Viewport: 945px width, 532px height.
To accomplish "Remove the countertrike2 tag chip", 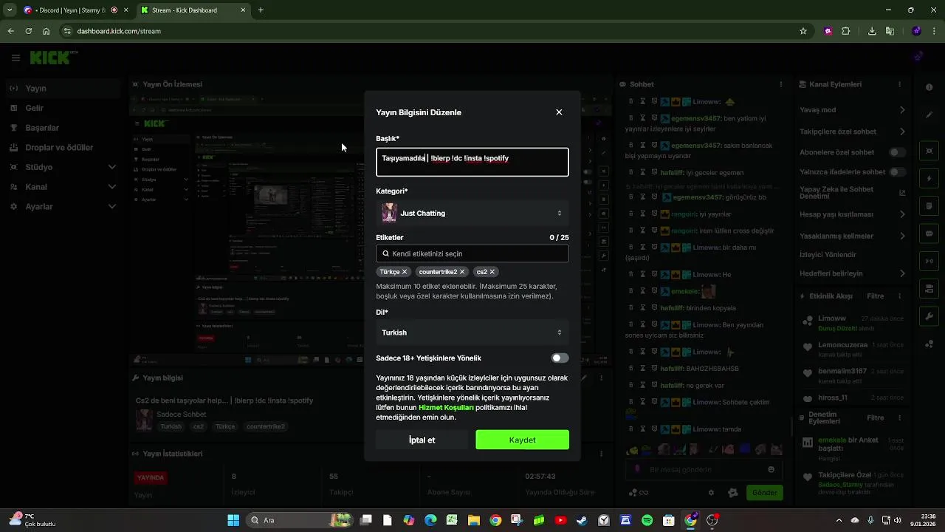I will (462, 272).
